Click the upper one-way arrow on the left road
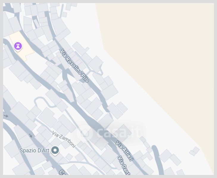 pos(6,116)
